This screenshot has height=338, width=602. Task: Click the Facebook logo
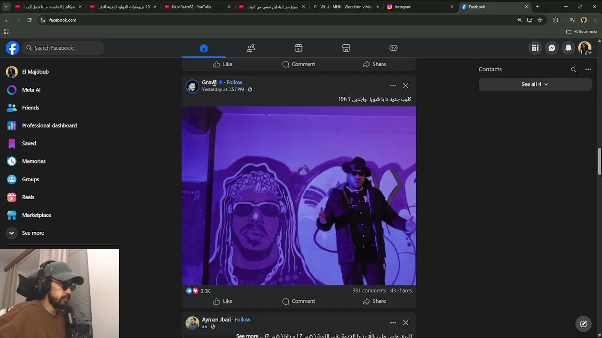(x=13, y=48)
